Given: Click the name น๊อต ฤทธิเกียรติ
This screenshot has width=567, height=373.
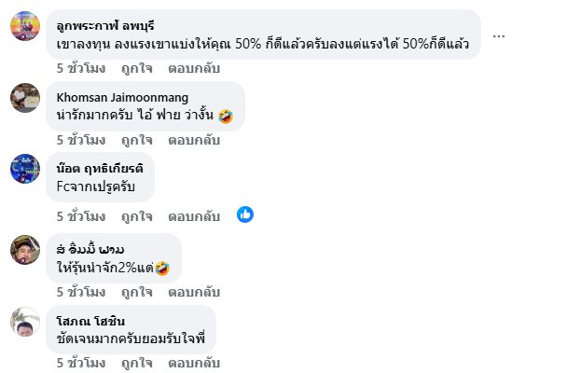Looking at the screenshot, I should click(x=97, y=170).
